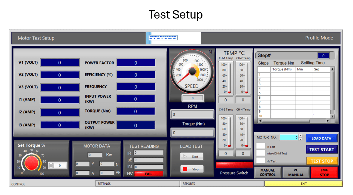Increase MOTOR NO with up arrow
Image resolution: width=353 pixels, height=195 pixels.
pos(300,136)
